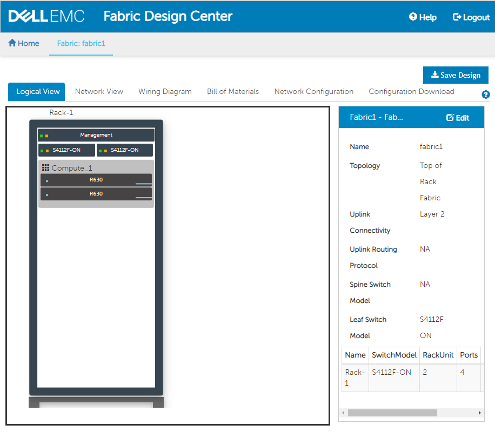495x445 pixels.
Task: Go to Configuration Download tab
Action: click(x=411, y=92)
